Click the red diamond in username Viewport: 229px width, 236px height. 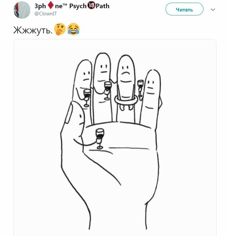(x=51, y=5)
